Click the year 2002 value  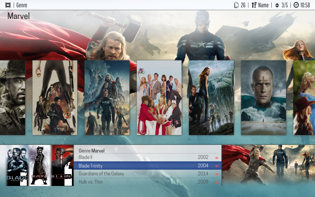pos(203,157)
